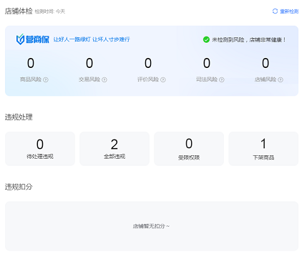Select the 司法风险 count of zero
The image size is (307, 259).
point(207,63)
